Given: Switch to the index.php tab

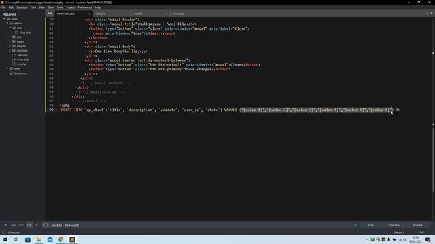Looking at the screenshot, I should click(189, 14).
